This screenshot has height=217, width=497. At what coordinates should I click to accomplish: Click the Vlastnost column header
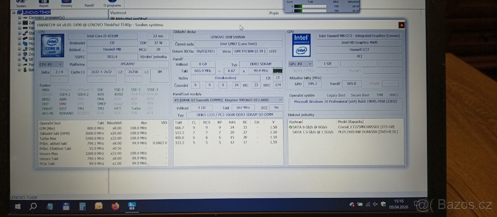point(118,13)
